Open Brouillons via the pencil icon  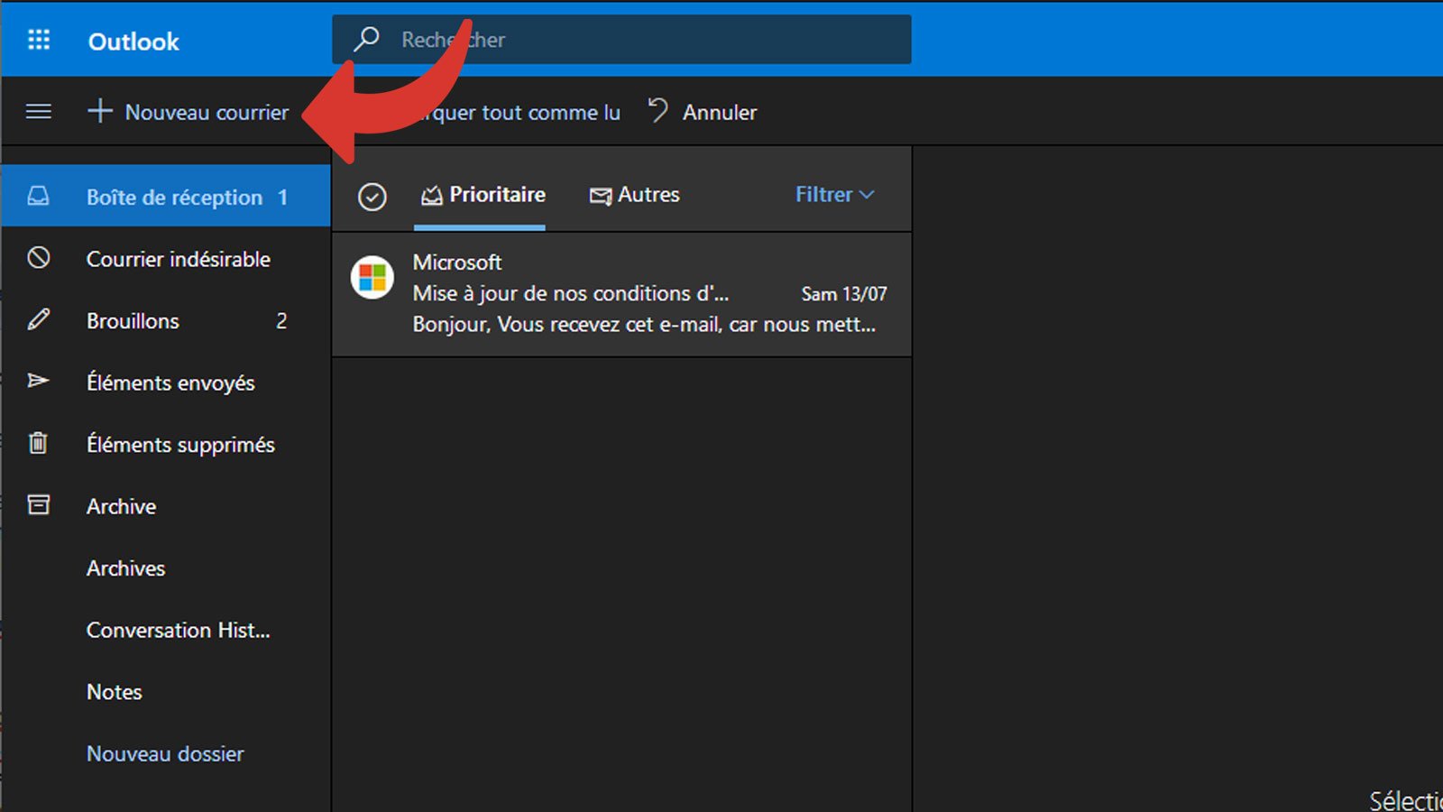(38, 320)
